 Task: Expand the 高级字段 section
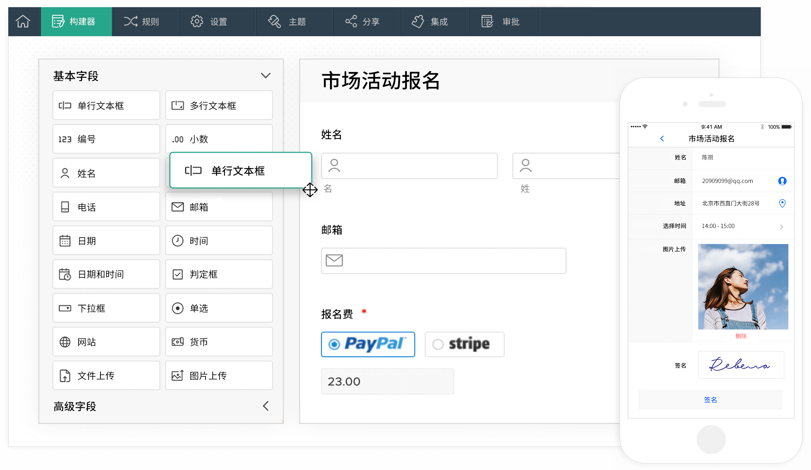pos(265,406)
